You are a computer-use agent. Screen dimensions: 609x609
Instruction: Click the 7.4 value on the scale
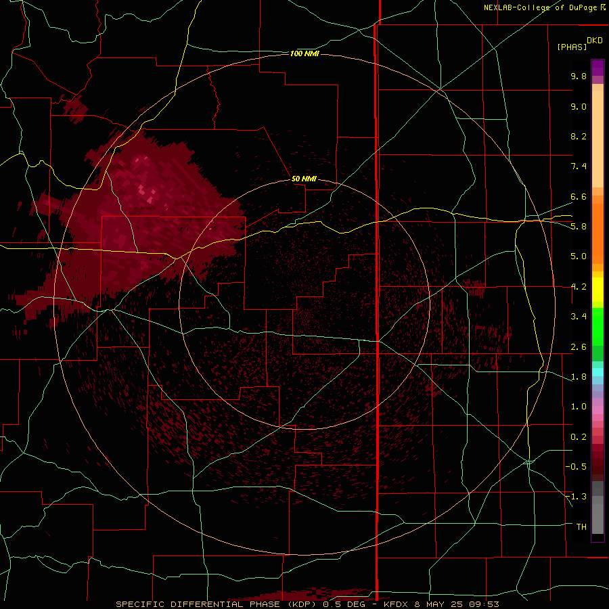[x=579, y=166]
